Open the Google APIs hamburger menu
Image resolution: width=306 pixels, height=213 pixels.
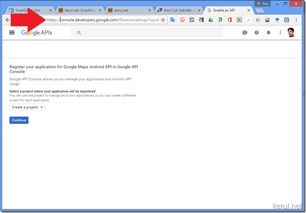(x=12, y=33)
